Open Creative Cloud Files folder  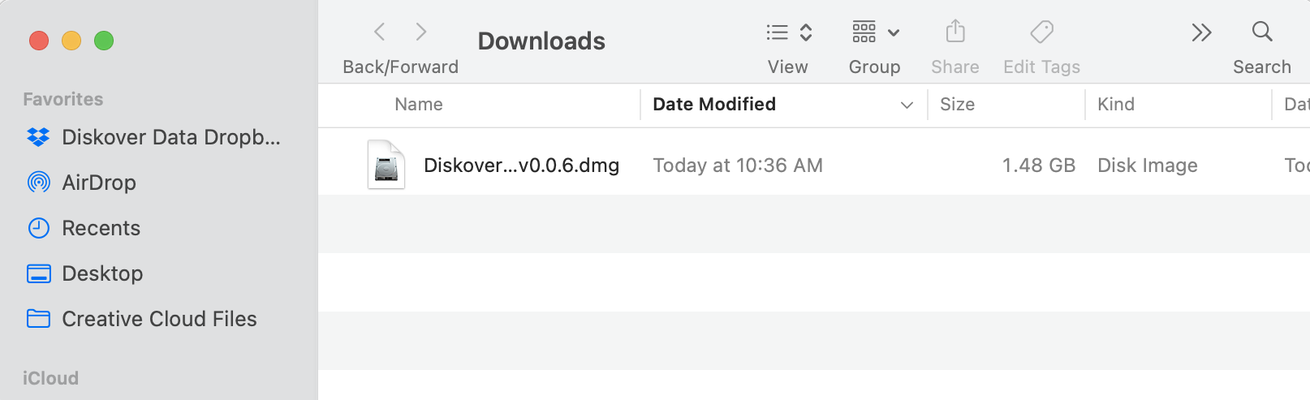point(159,319)
